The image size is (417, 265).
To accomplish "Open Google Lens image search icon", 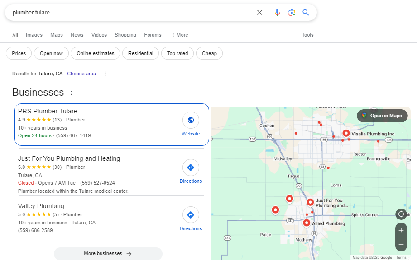I will 292,13.
